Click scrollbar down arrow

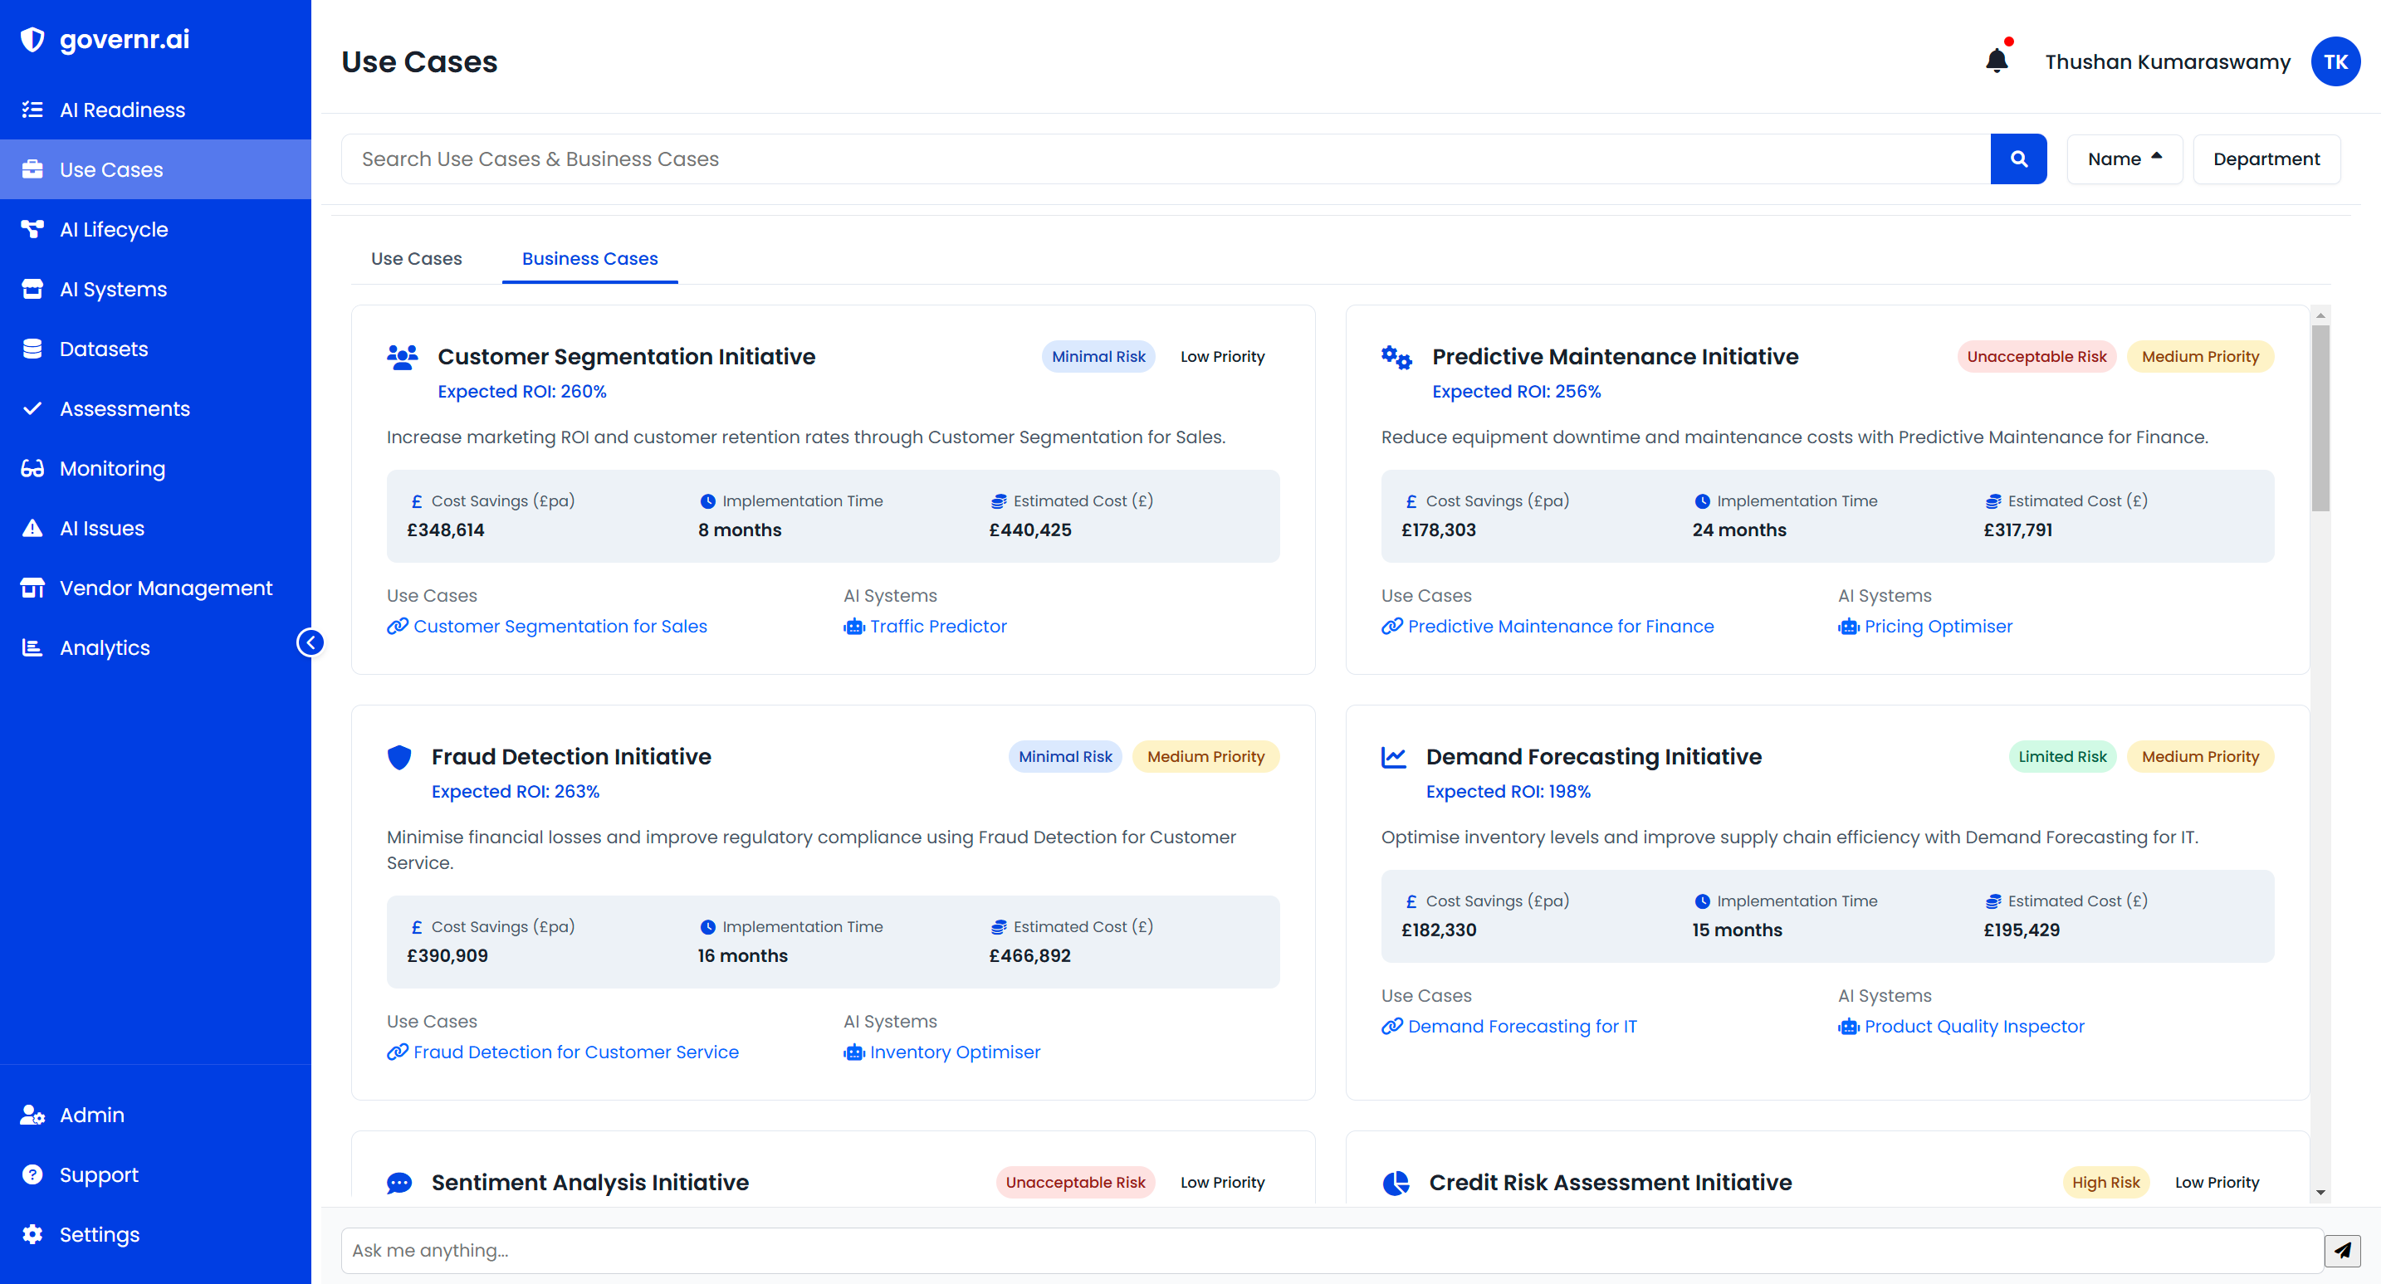(x=2320, y=1193)
